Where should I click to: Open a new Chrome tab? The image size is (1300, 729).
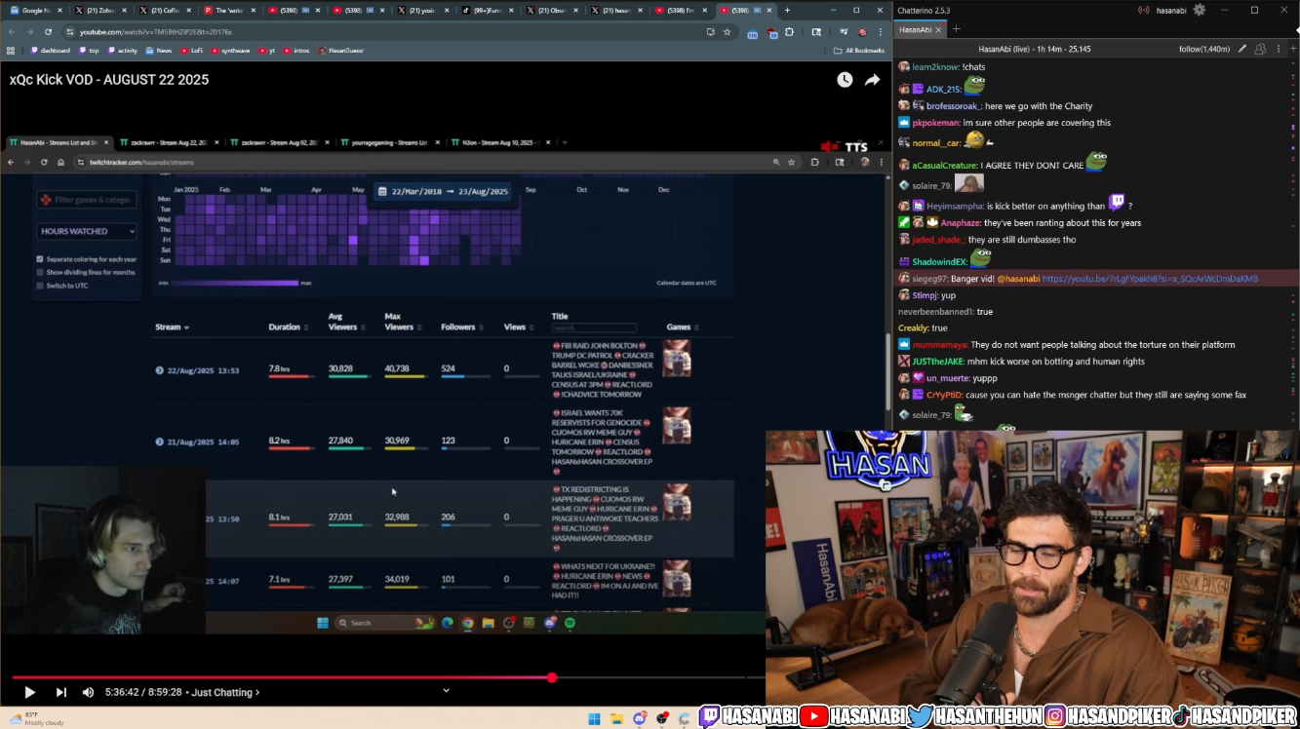(787, 10)
